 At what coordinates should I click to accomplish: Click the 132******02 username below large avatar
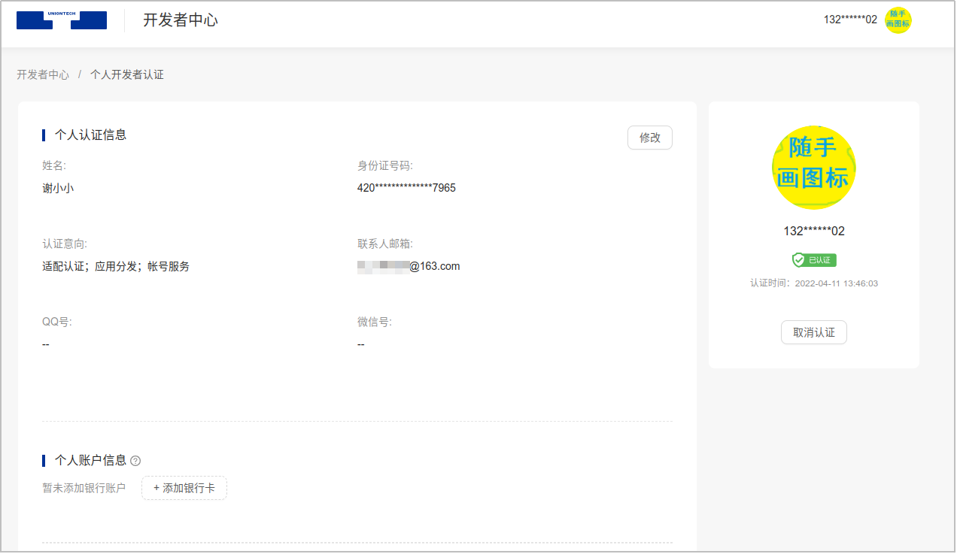pos(814,231)
